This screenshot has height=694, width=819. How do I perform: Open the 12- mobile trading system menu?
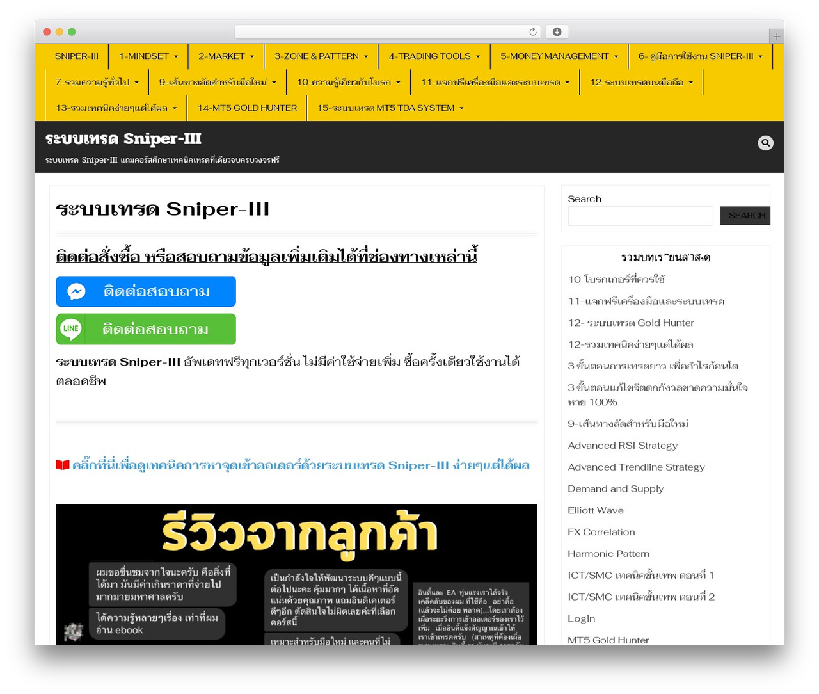641,82
